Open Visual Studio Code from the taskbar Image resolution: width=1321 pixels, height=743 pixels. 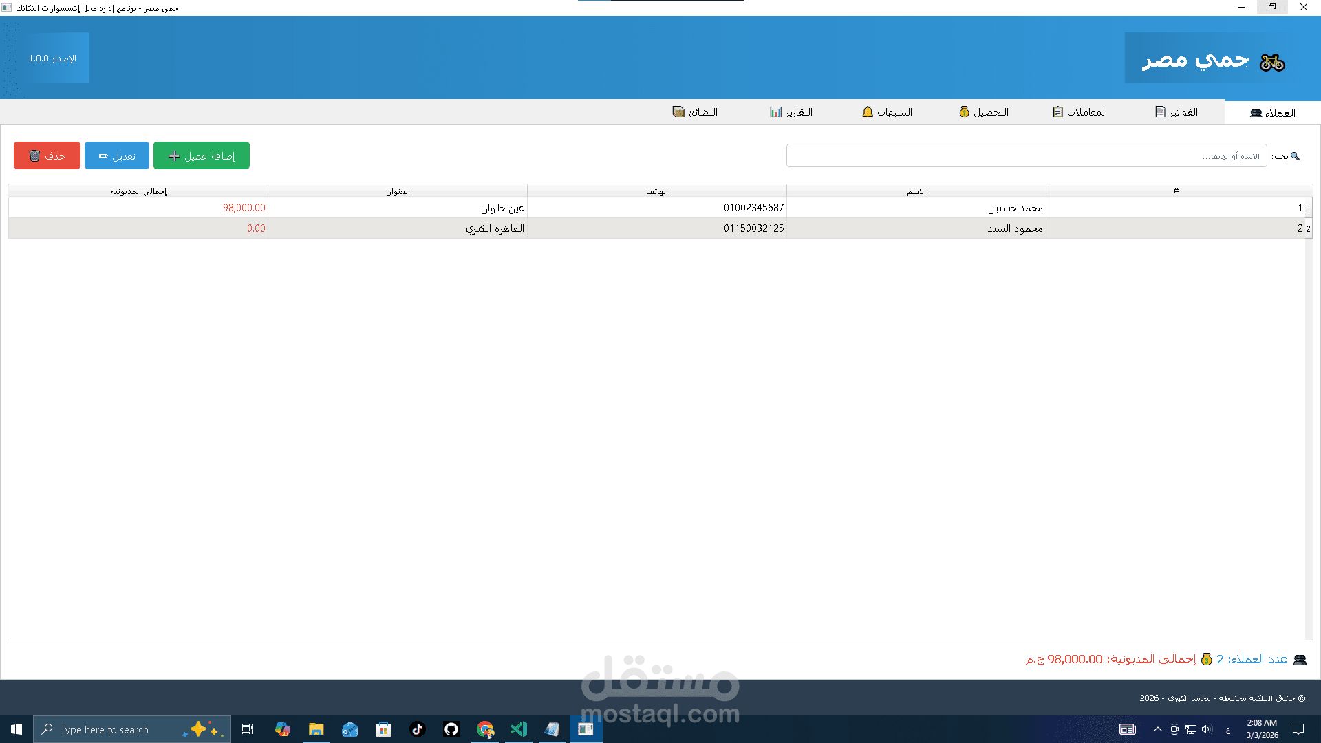coord(519,729)
